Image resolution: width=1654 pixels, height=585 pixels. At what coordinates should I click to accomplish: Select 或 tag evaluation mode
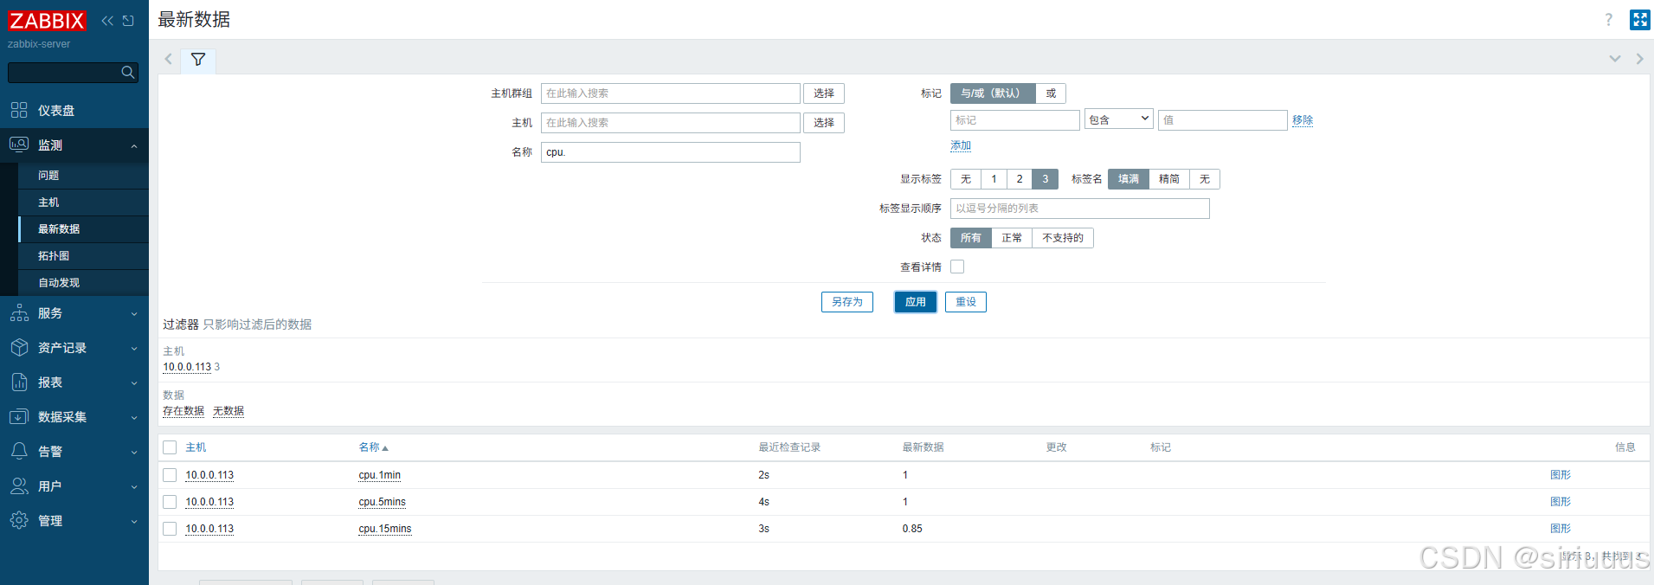1051,93
